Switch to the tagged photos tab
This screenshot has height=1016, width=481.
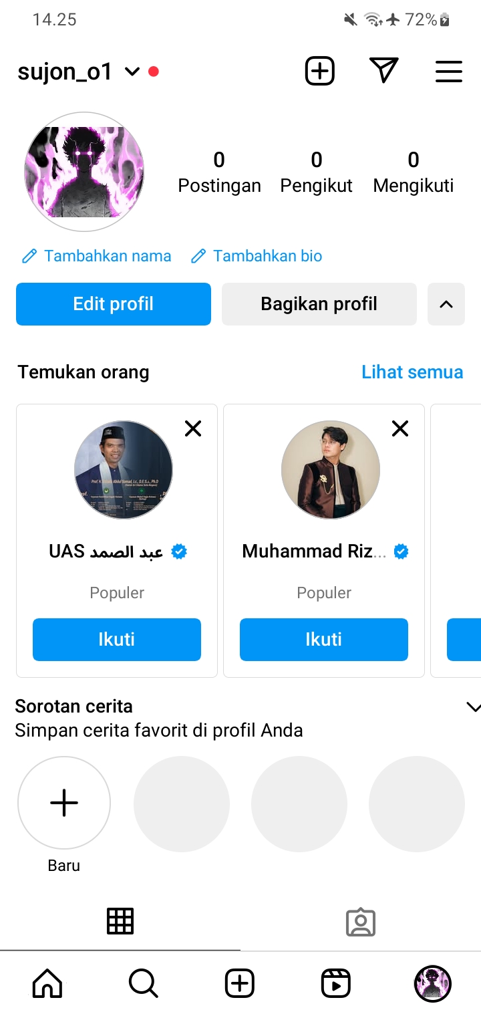point(361,922)
